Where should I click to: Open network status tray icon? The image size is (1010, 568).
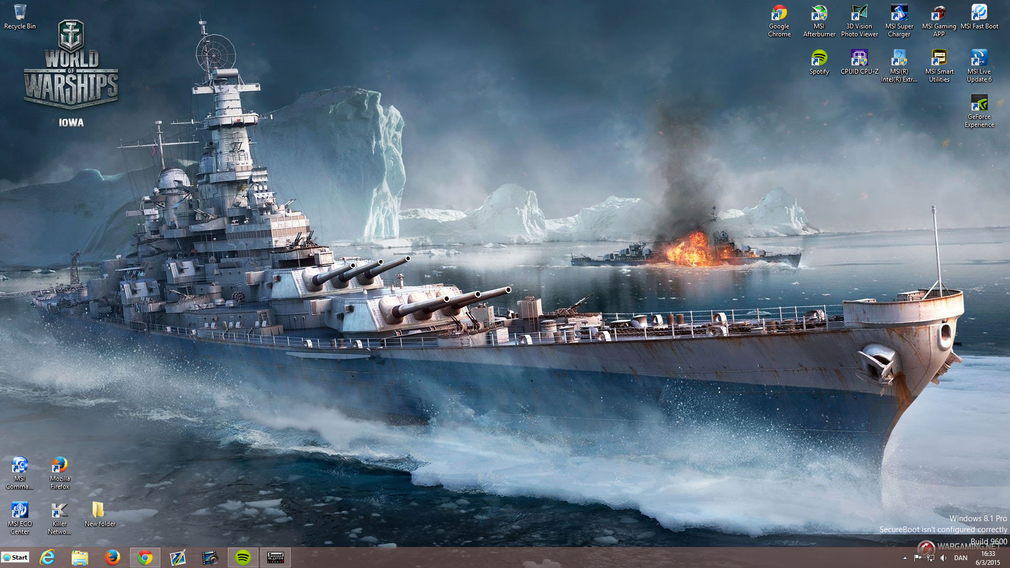coord(931,558)
